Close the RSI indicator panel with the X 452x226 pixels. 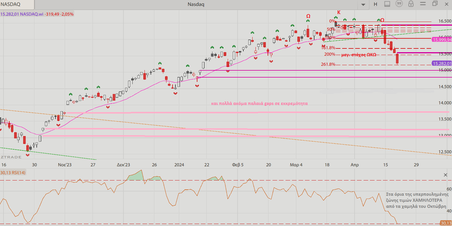[445, 175]
